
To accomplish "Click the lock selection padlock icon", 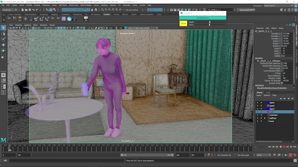I will 92,9.
